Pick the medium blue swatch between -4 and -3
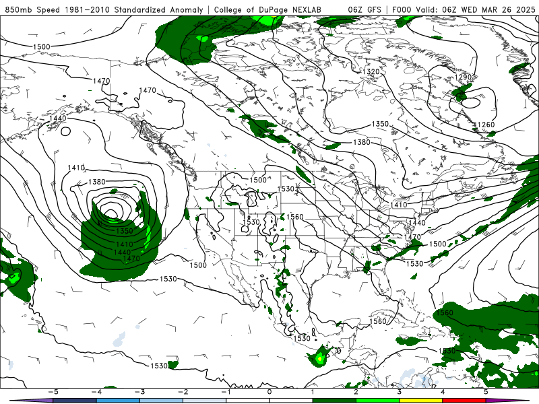 (117, 401)
